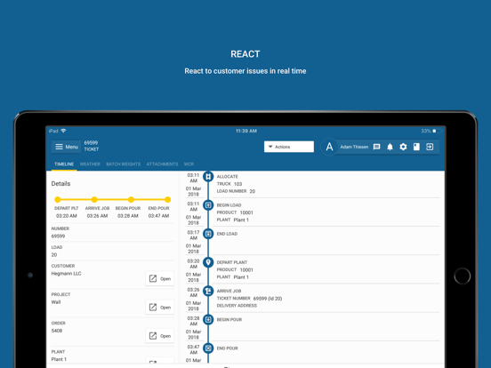Click the Arrive Job timeline icon
Viewport: 491px width, 368px height.
click(208, 291)
